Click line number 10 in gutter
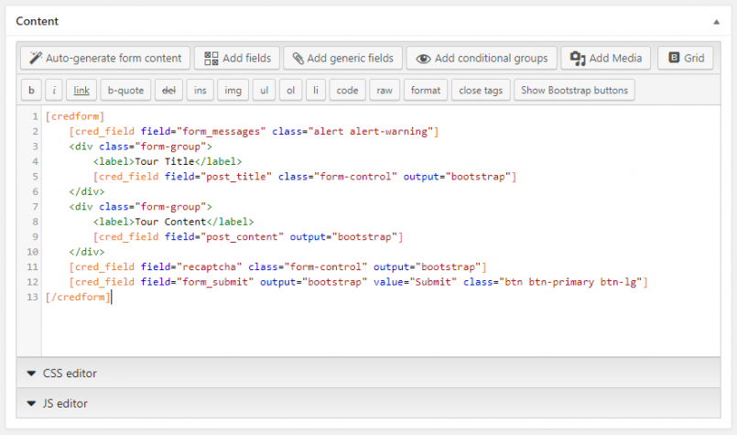This screenshot has width=737, height=435. point(32,252)
